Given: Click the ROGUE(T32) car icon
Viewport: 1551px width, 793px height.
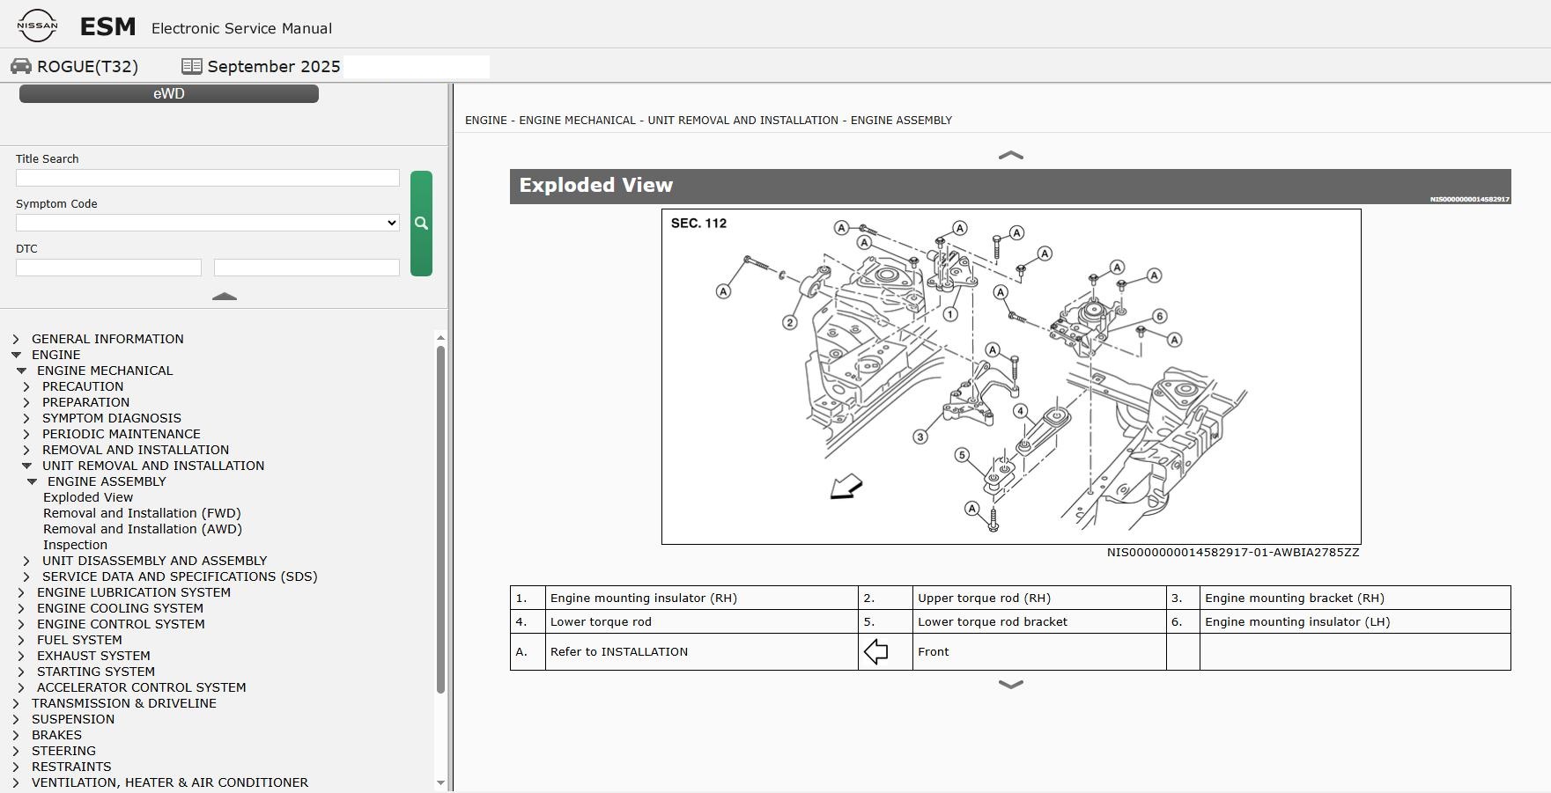Looking at the screenshot, I should [21, 66].
